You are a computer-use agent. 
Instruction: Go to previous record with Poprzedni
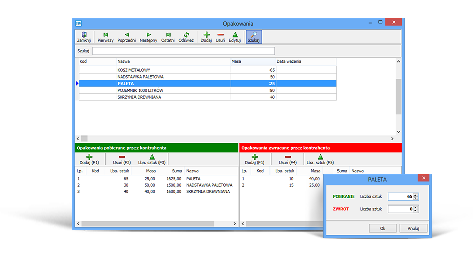[126, 37]
